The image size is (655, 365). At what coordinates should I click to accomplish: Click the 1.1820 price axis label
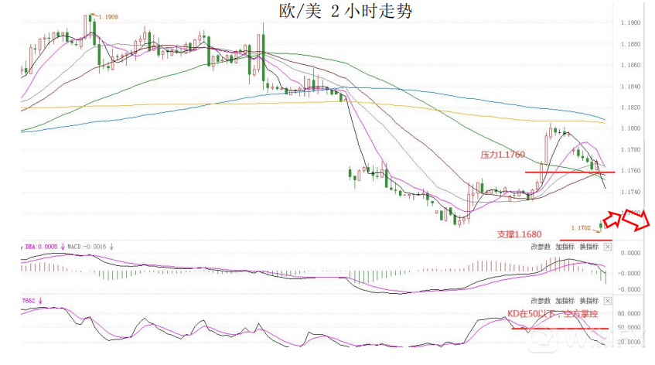click(x=630, y=107)
